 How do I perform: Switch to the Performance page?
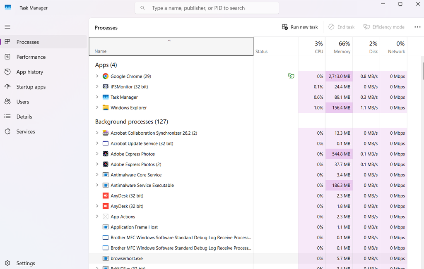click(43, 57)
